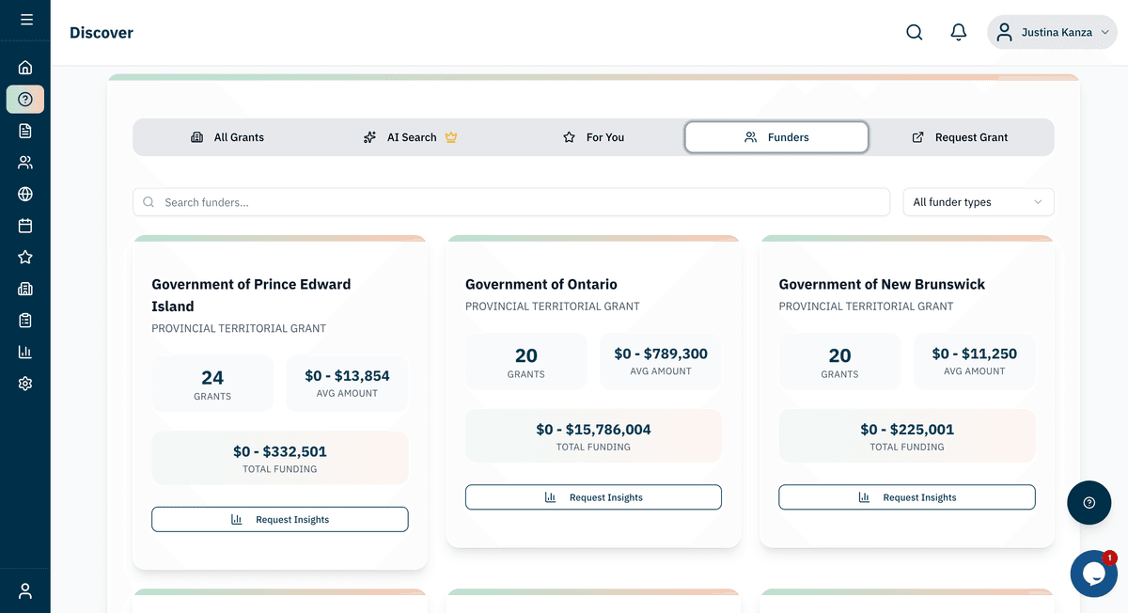The height and width of the screenshot is (613, 1128).
Task: View analytics via the bar chart icon
Action: (24, 351)
